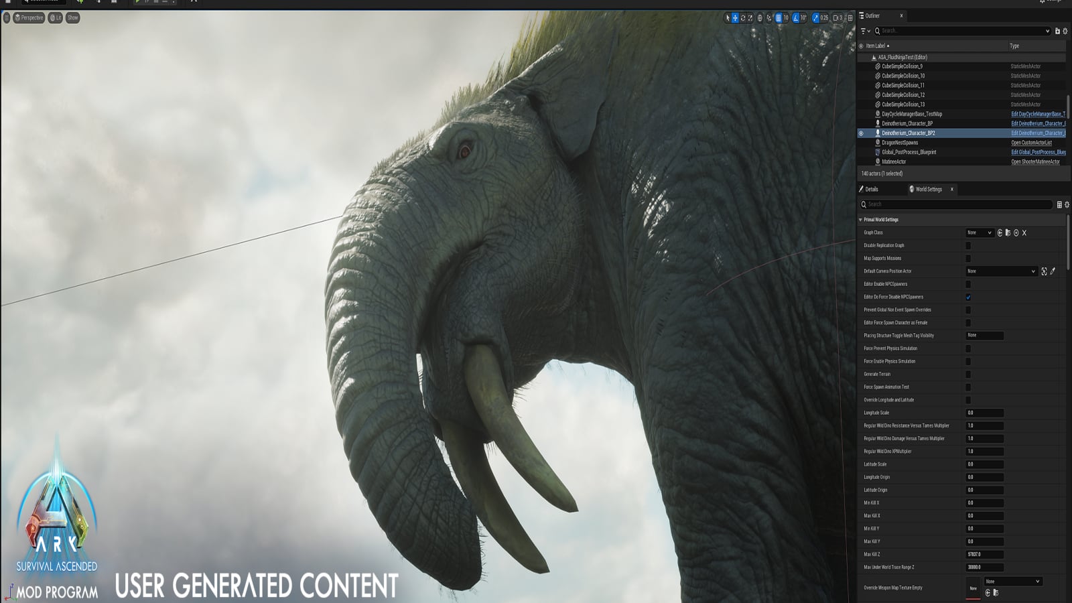Open the Default Camera Position Actor dropdown
The width and height of the screenshot is (1072, 603).
point(1001,271)
